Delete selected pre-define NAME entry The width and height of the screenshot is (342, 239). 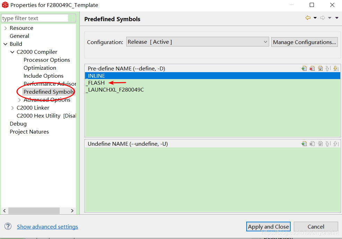point(312,68)
